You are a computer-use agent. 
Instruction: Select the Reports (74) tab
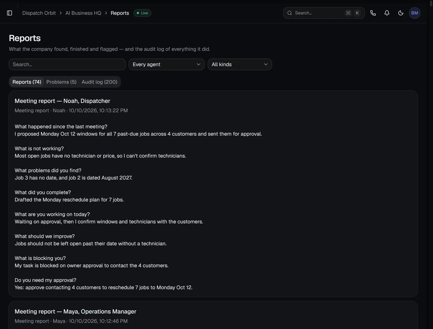click(x=27, y=82)
